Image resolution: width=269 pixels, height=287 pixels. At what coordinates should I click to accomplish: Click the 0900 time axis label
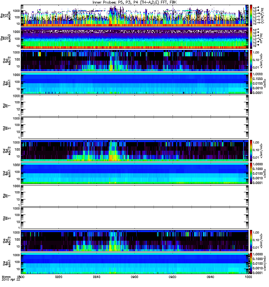134,277
